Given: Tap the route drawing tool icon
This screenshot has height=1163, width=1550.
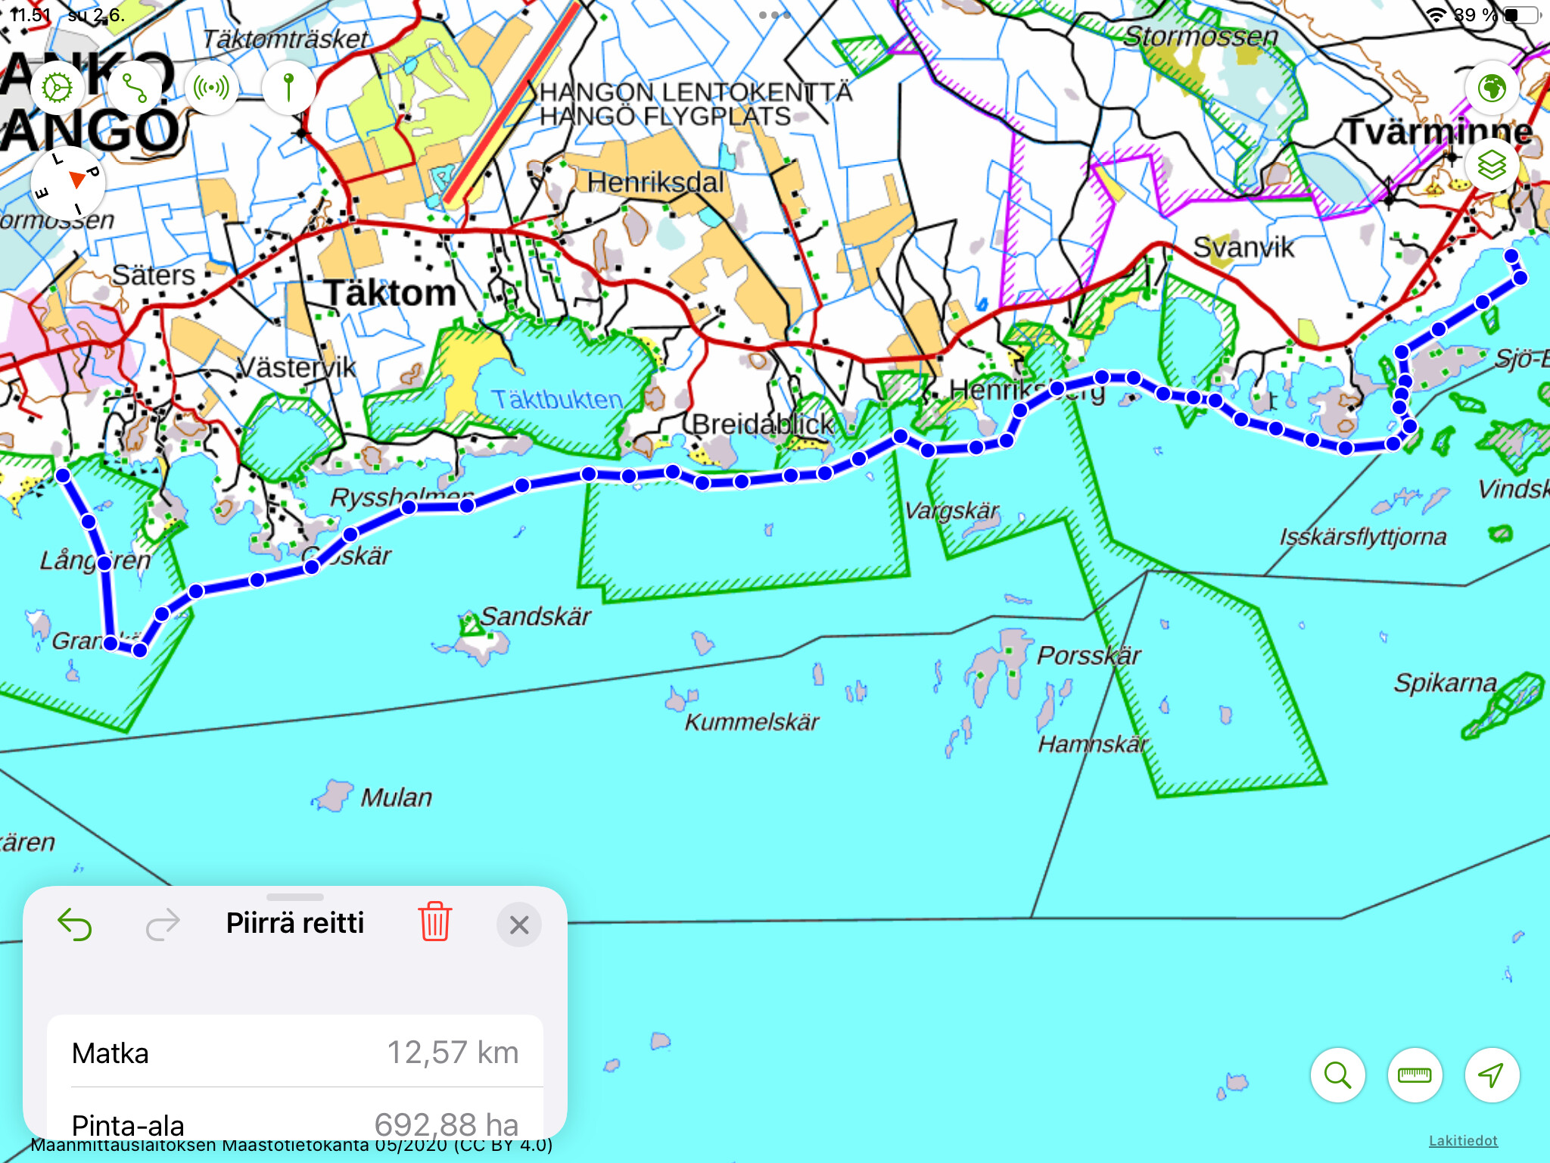Looking at the screenshot, I should pos(135,88).
